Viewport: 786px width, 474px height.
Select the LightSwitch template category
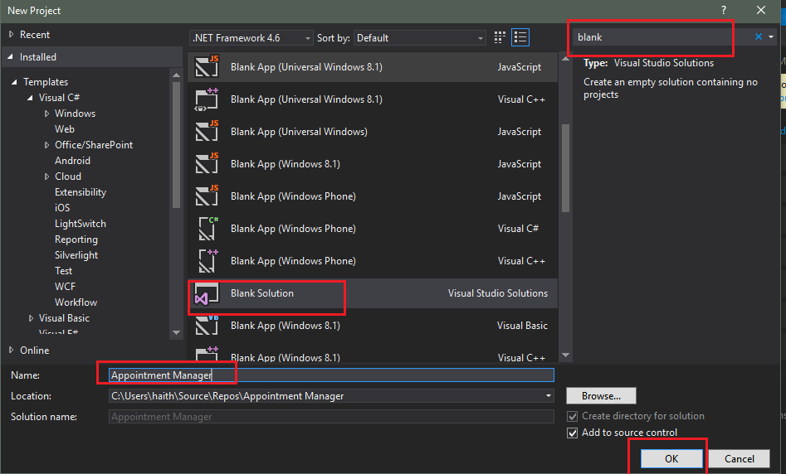pos(81,224)
